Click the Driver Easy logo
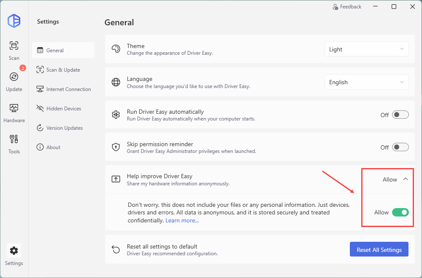Image resolution: width=422 pixels, height=278 pixels. click(x=14, y=21)
